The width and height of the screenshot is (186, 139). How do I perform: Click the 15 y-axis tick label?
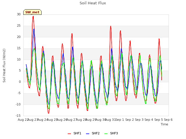pyautogui.click(x=19, y=48)
